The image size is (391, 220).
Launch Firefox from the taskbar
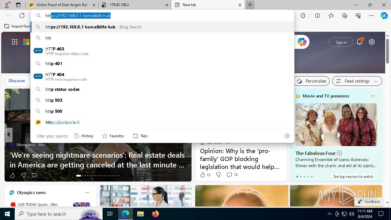pos(155,214)
